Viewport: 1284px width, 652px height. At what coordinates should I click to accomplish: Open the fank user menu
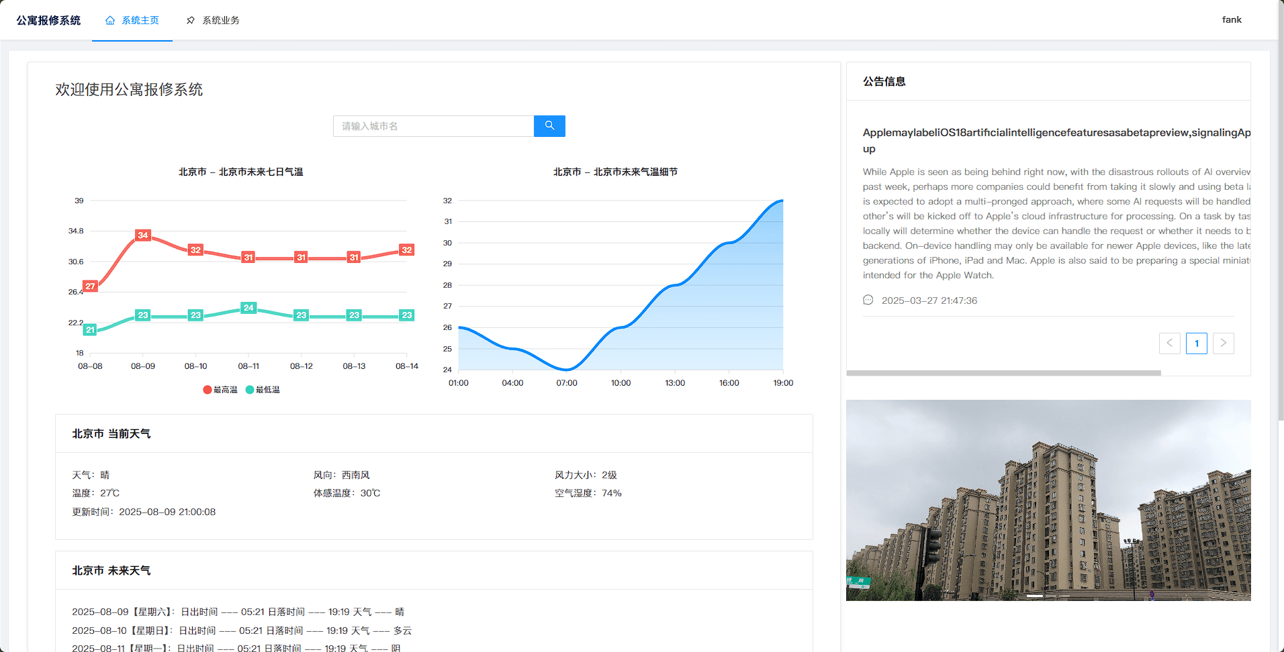(1232, 19)
